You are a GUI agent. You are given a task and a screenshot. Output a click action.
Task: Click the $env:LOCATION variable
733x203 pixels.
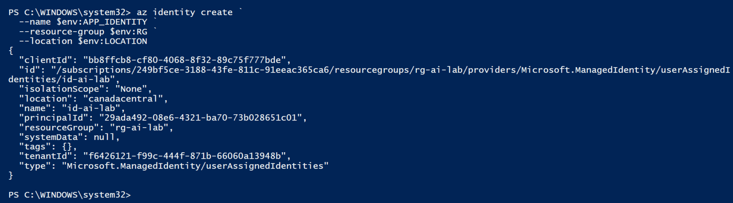pos(112,41)
